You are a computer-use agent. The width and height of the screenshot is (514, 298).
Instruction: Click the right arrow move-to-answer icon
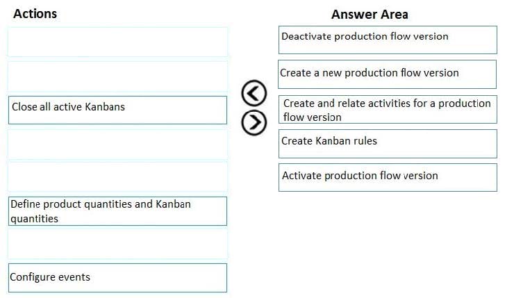point(254,123)
